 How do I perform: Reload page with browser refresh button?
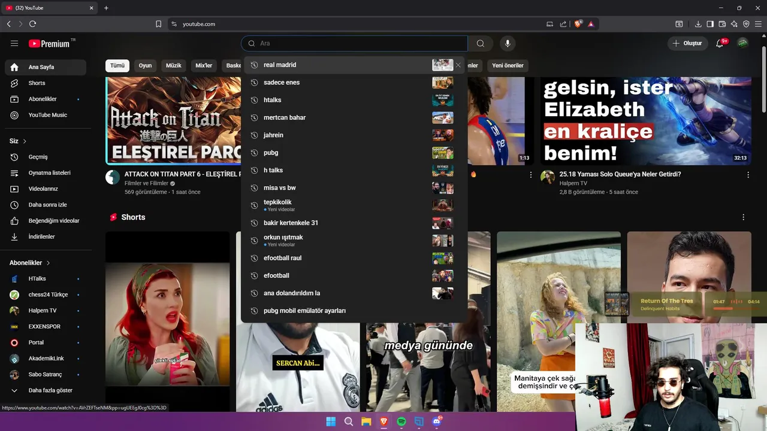coord(32,24)
